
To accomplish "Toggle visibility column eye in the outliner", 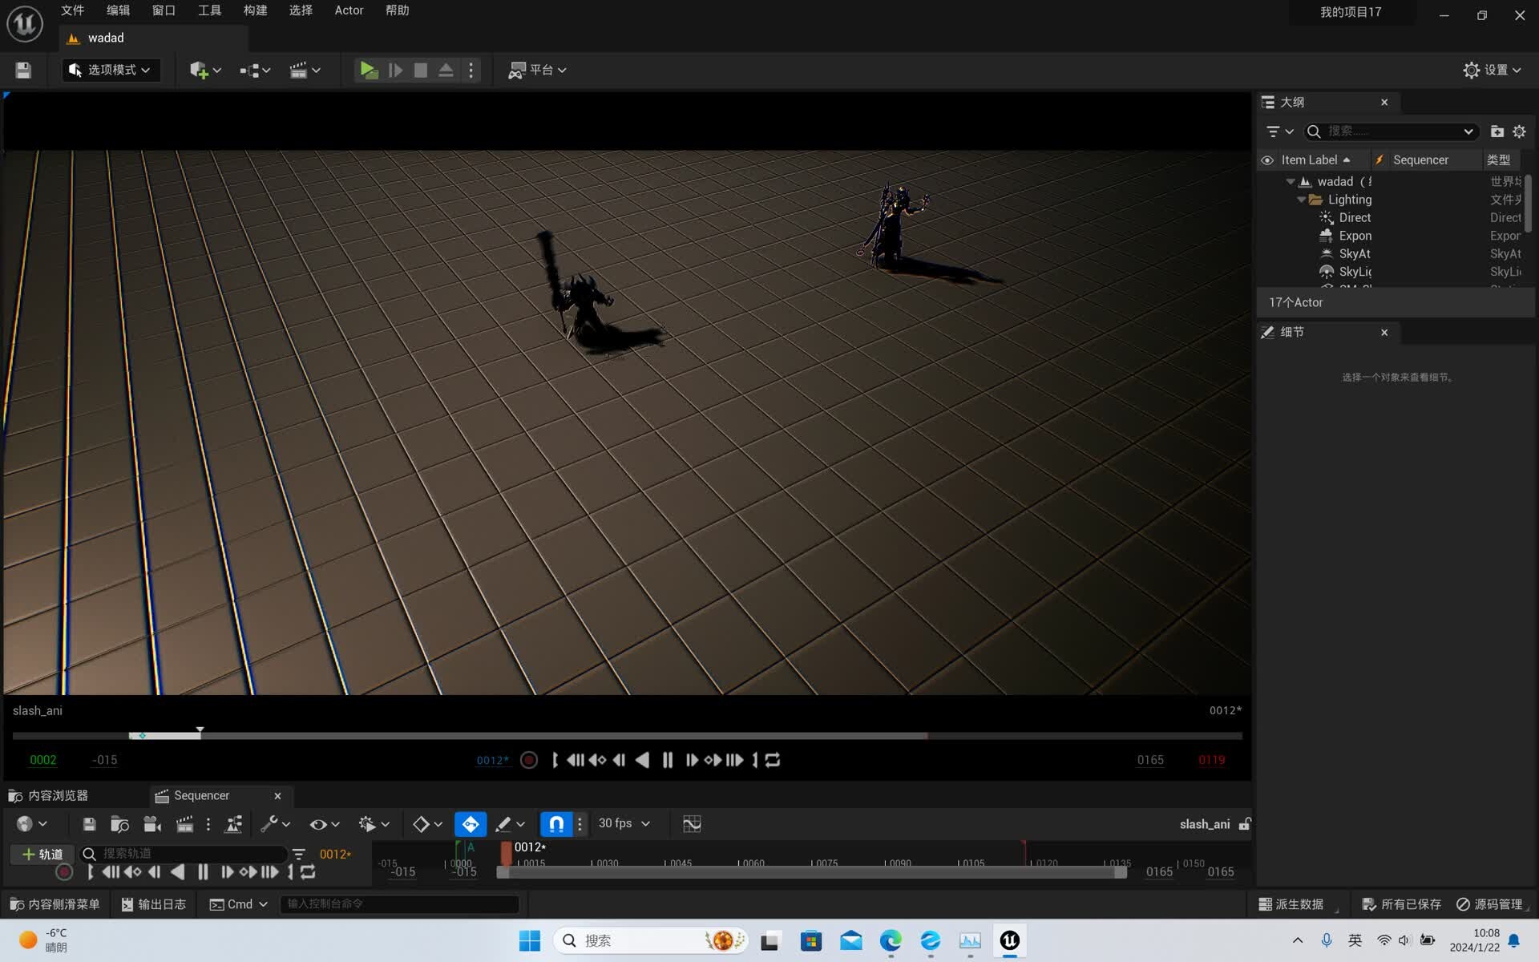I will [x=1267, y=160].
